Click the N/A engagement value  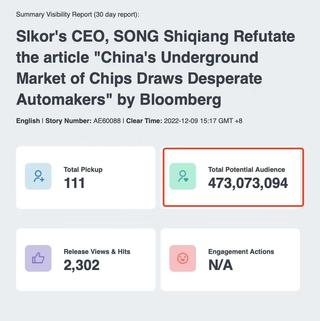point(220,265)
